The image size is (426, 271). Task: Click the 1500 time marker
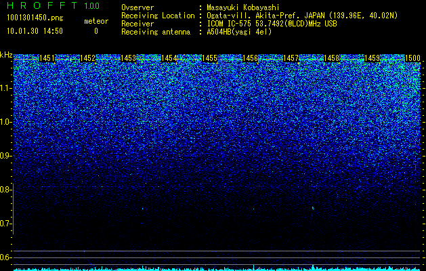(412, 58)
